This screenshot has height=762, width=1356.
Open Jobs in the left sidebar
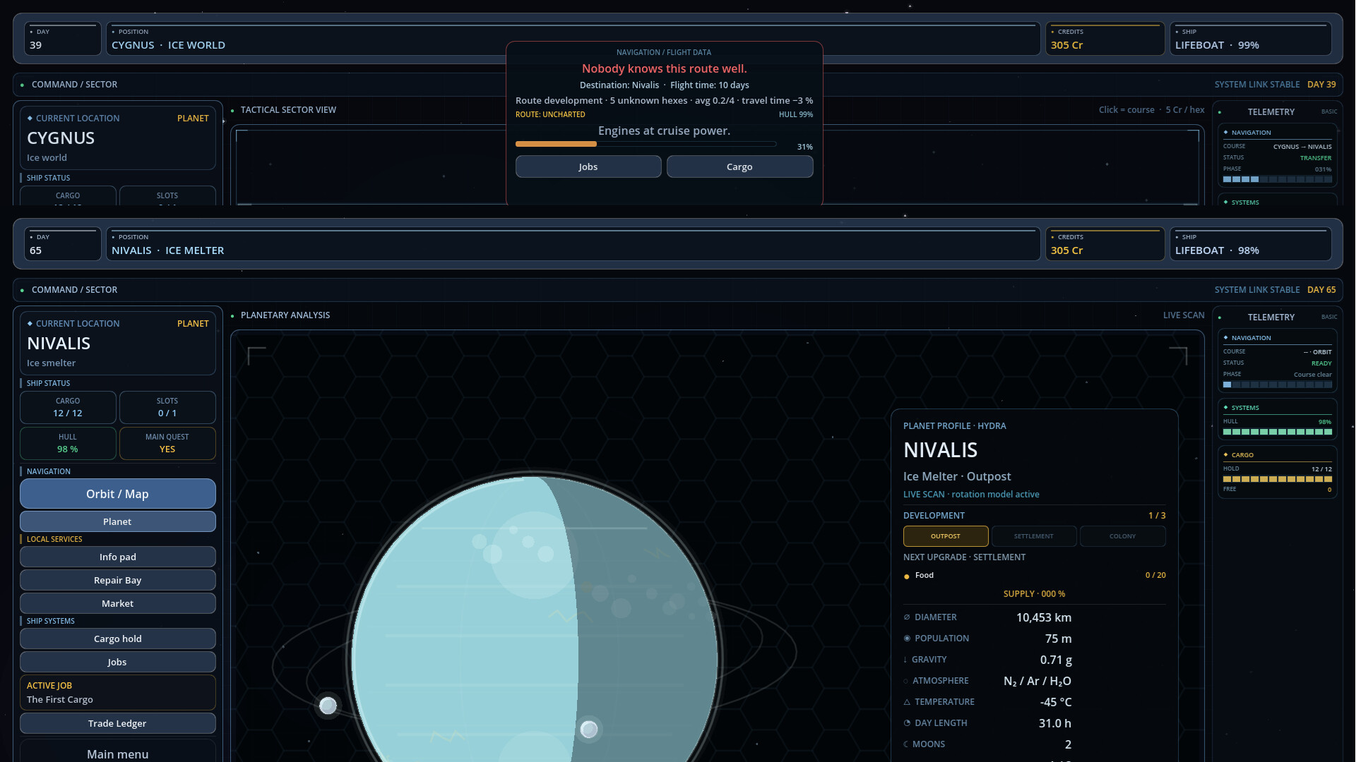[x=117, y=662]
